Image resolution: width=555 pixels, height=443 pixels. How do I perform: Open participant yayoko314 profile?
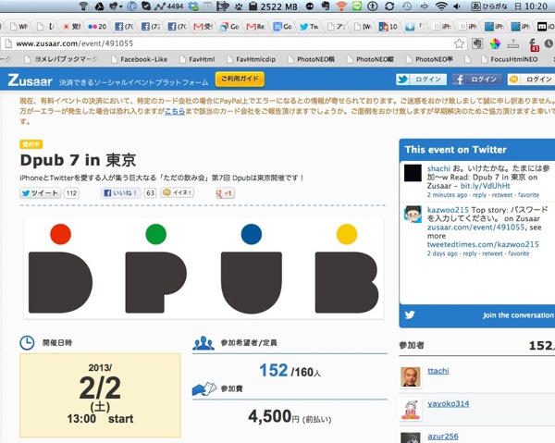(448, 404)
